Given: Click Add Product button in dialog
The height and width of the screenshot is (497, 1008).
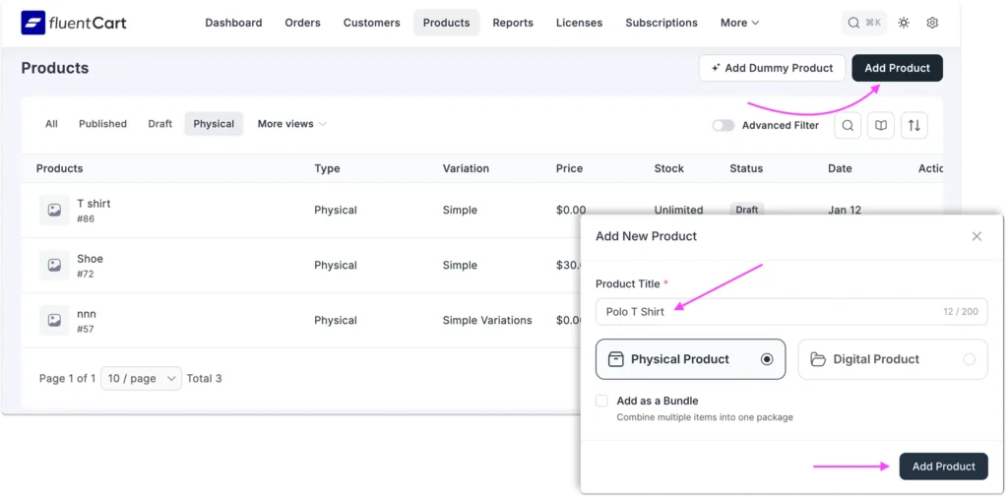Looking at the screenshot, I should pos(943,466).
